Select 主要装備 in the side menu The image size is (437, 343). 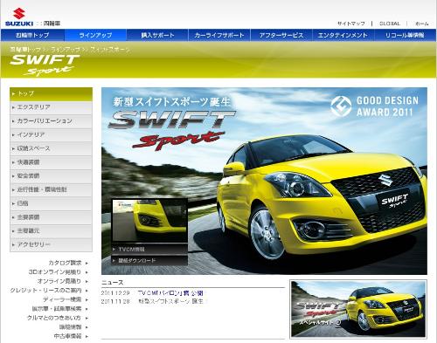pyautogui.click(x=51, y=217)
